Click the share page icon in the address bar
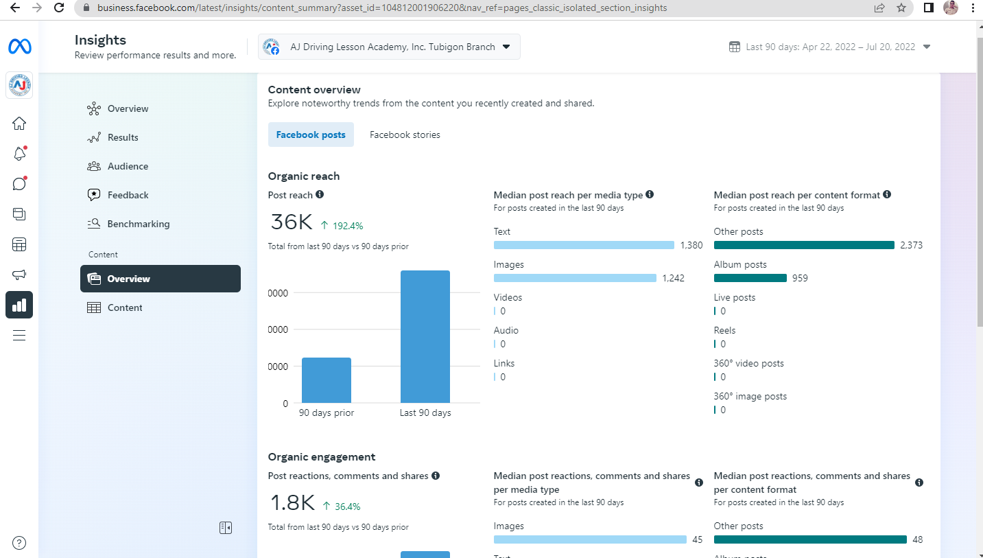The height and width of the screenshot is (558, 983). (x=879, y=8)
